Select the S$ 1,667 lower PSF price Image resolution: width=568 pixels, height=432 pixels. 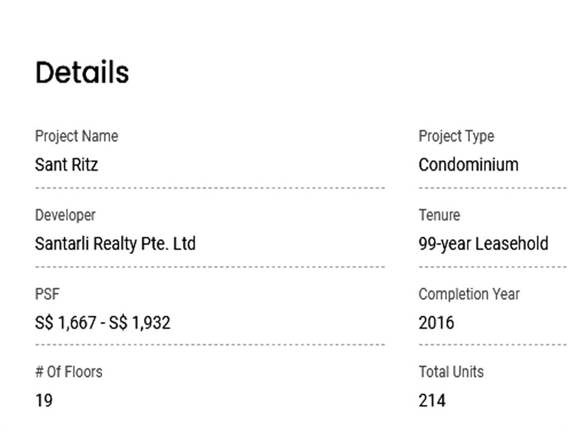click(66, 323)
